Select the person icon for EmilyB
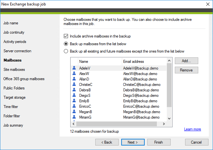Screen dimensions: 213x150 pyautogui.click(x=74, y=101)
